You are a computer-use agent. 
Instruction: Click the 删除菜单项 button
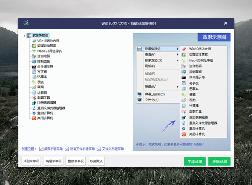coord(76,161)
